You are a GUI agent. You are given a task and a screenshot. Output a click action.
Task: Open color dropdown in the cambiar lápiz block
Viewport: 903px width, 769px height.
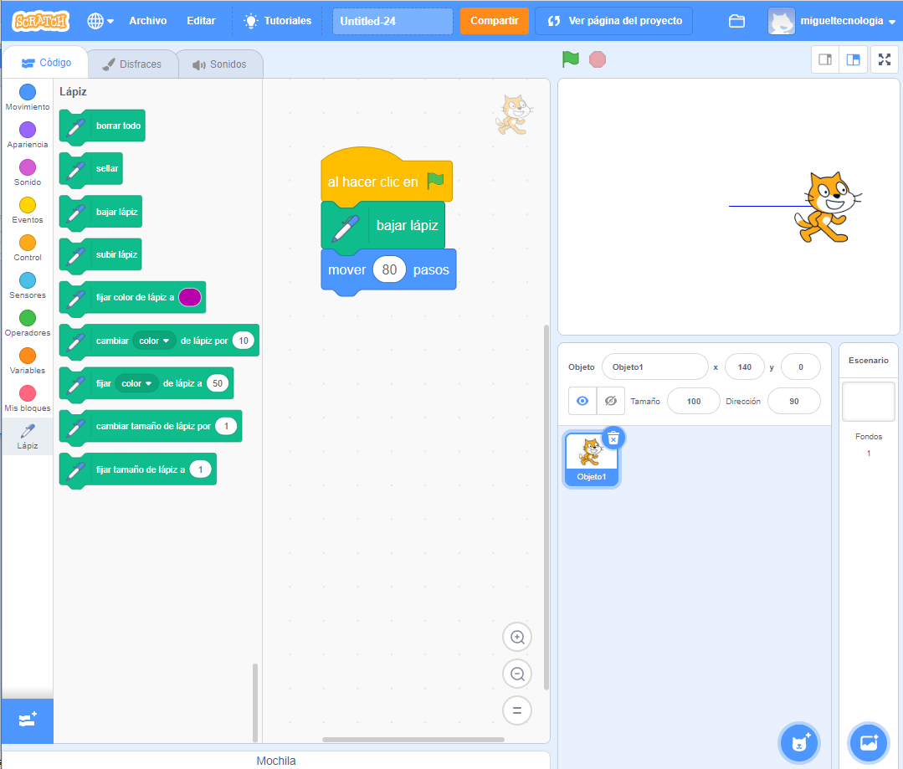[x=155, y=341]
